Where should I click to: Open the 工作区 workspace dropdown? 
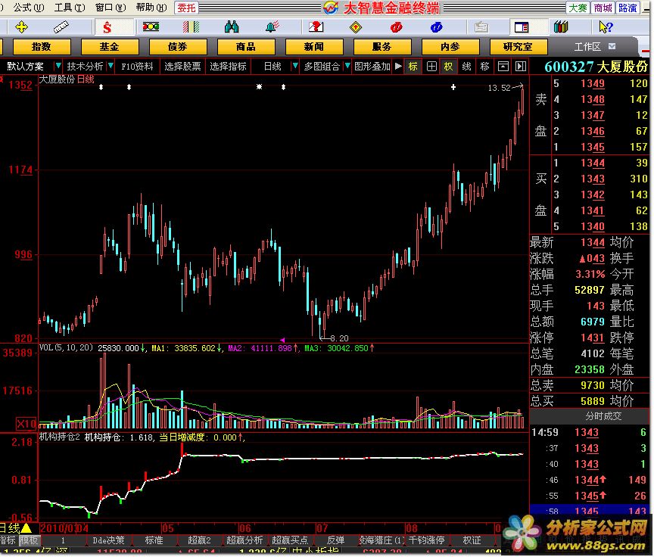(x=612, y=47)
